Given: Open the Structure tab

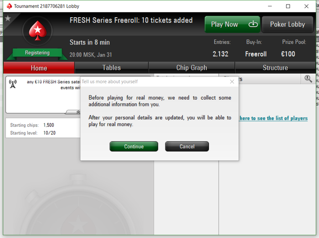Looking at the screenshot, I should (275, 68).
